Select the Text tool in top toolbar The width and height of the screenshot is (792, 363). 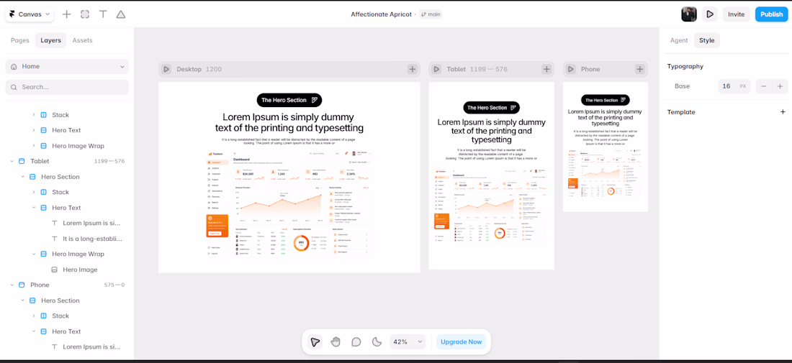tap(103, 14)
